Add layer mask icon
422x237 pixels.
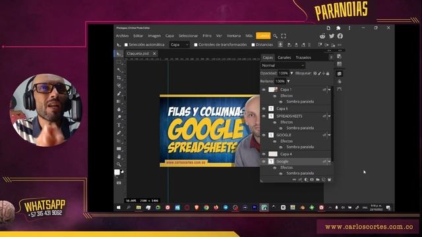pyautogui.click(x=312, y=180)
